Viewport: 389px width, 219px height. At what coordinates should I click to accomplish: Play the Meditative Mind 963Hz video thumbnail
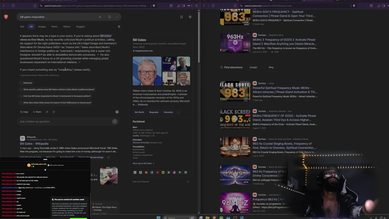click(235, 42)
